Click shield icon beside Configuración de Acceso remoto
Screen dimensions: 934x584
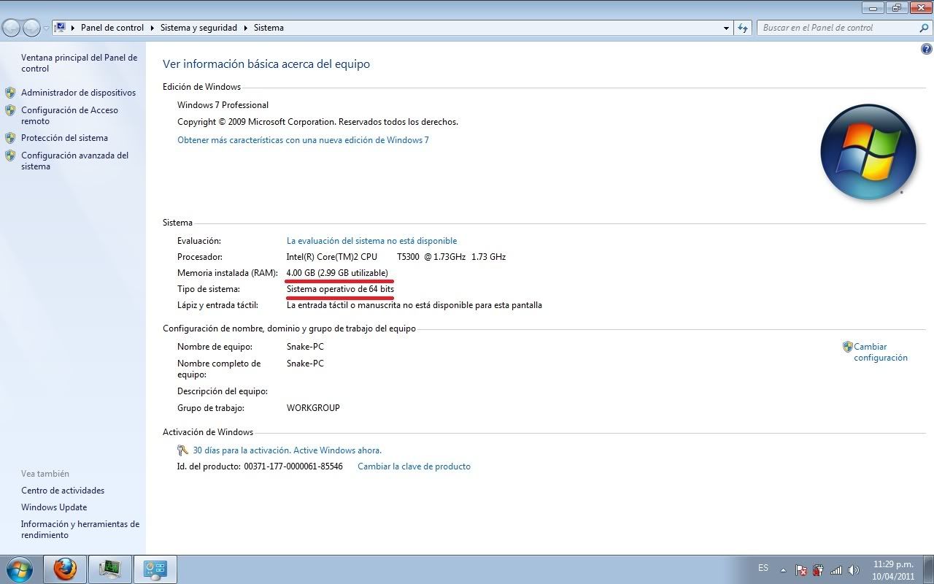point(10,110)
